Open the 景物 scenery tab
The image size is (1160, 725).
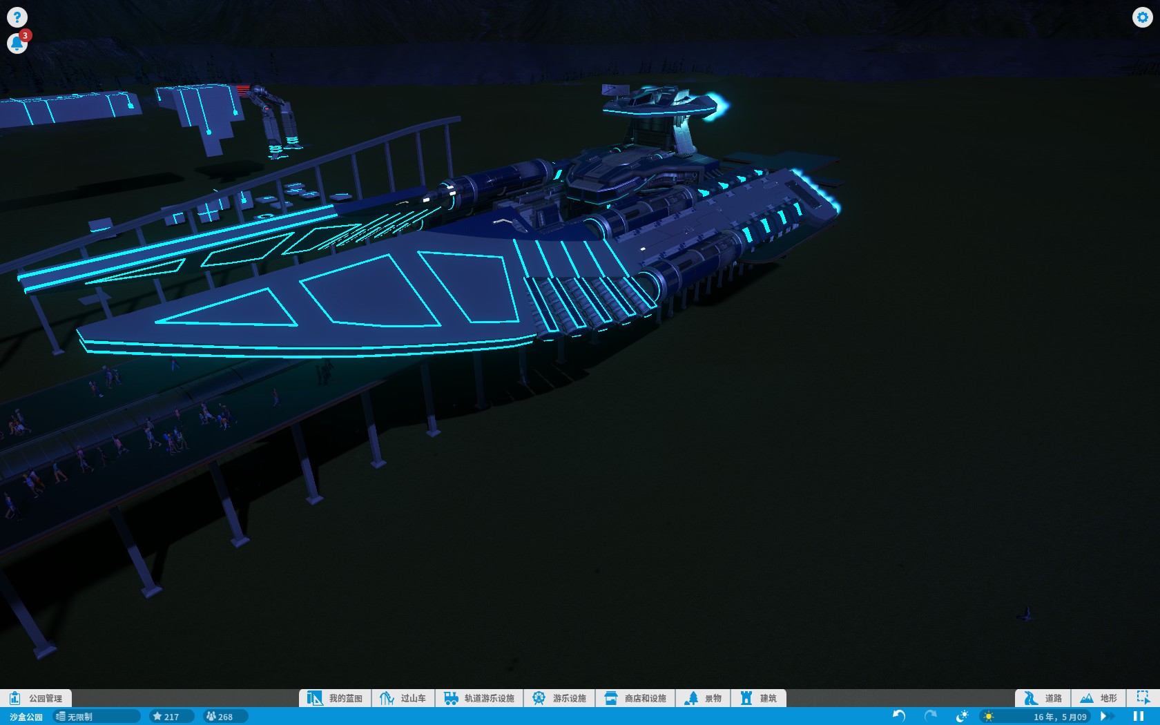[x=703, y=698]
